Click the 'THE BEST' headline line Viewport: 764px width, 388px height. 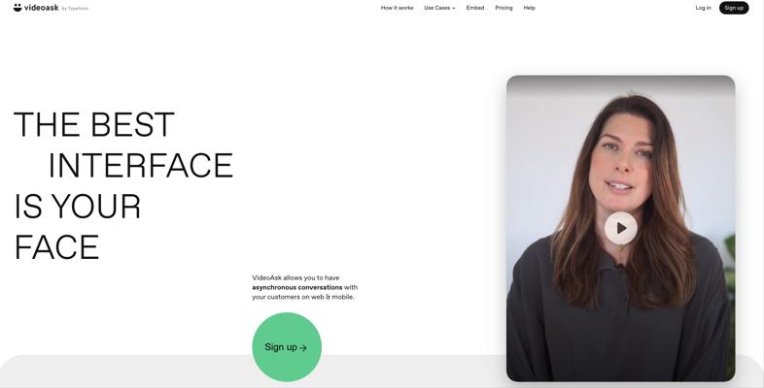pyautogui.click(x=94, y=124)
